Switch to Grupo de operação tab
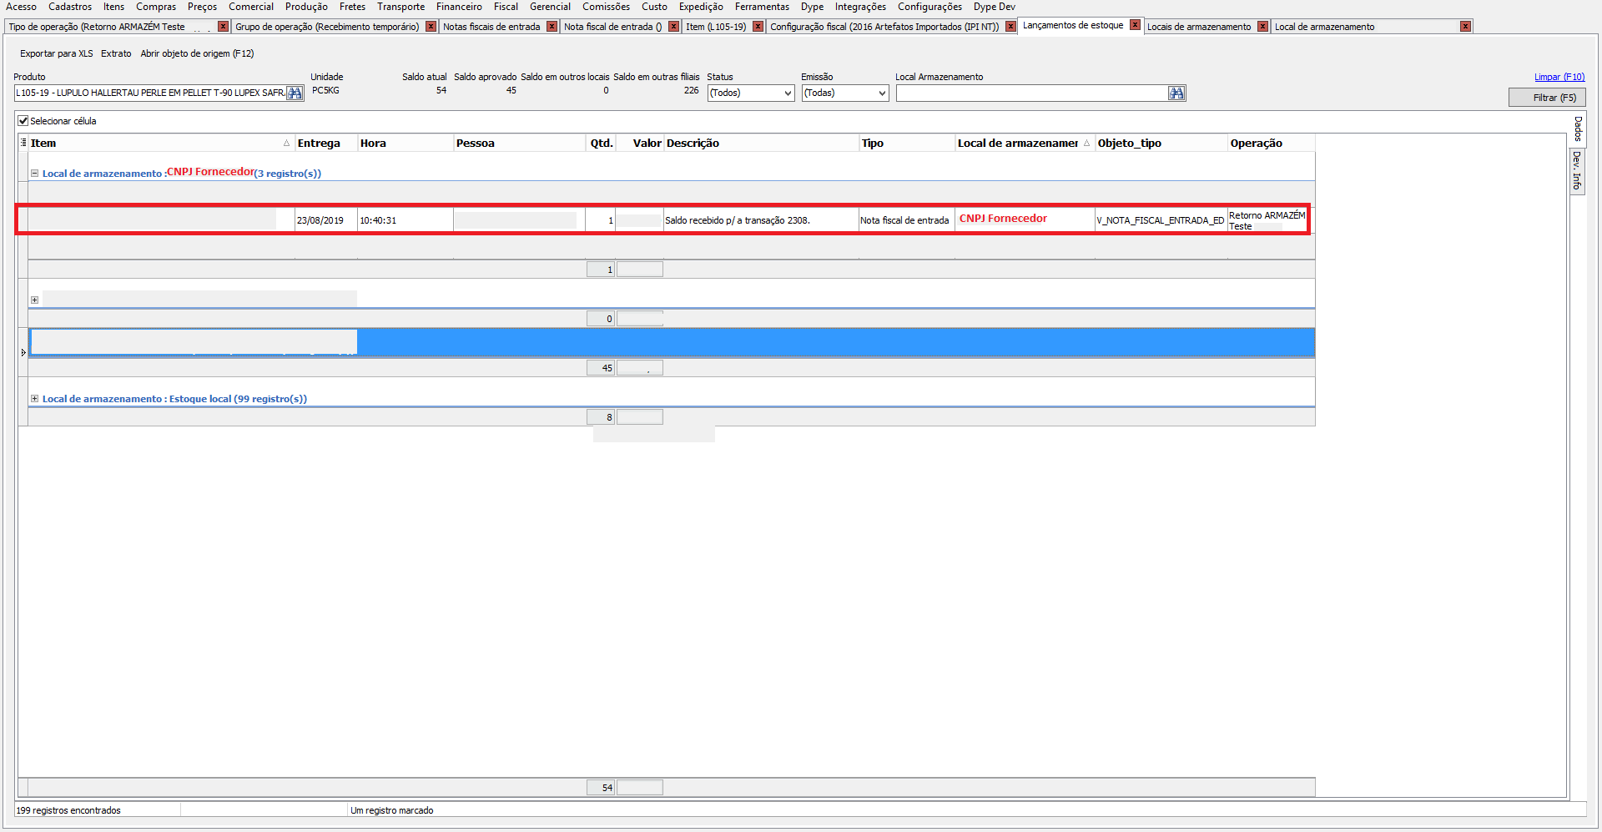The image size is (1602, 832). coord(327,27)
